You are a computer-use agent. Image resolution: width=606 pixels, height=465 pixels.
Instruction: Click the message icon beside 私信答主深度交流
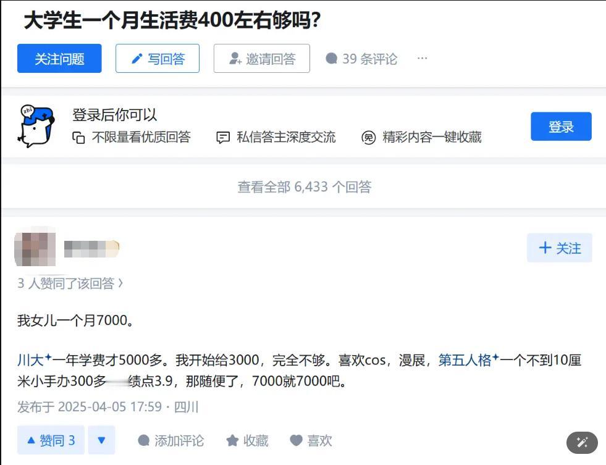pos(223,138)
